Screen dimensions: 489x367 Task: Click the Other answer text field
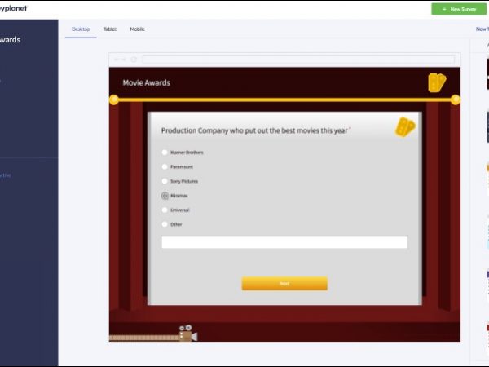click(x=284, y=242)
